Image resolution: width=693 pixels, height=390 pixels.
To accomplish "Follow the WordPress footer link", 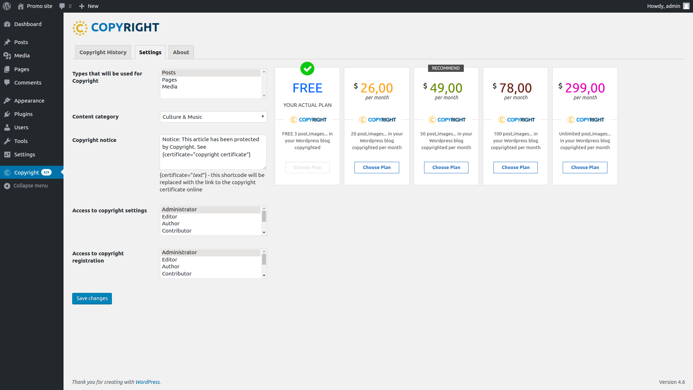I will [x=147, y=382].
